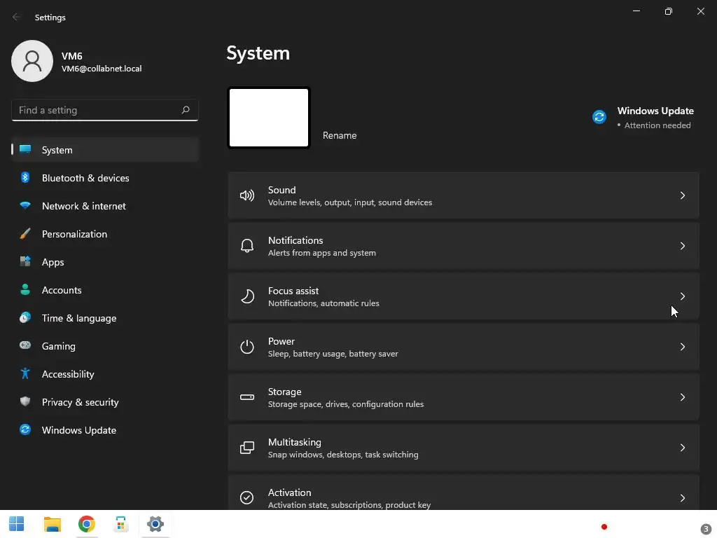The height and width of the screenshot is (538, 717).
Task: Go to Bluetooth & devices
Action: [x=105, y=177]
